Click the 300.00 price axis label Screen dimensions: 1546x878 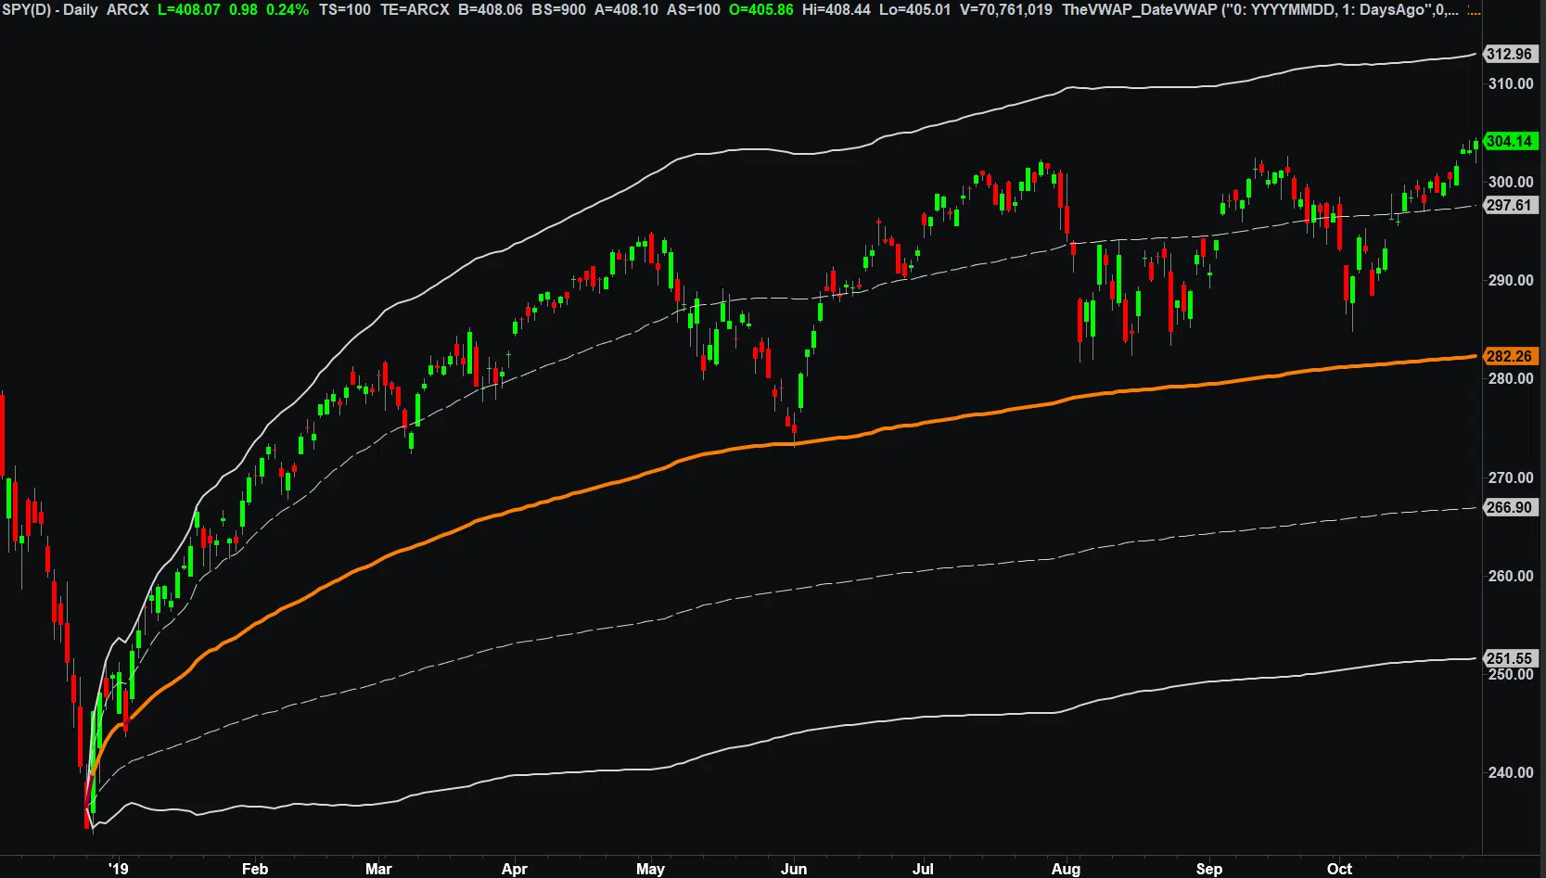click(1511, 182)
